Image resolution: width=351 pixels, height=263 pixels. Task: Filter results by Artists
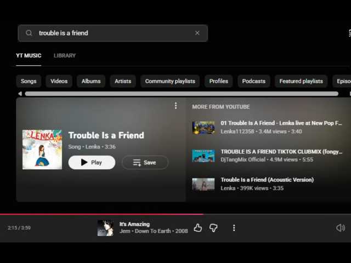pyautogui.click(x=123, y=81)
